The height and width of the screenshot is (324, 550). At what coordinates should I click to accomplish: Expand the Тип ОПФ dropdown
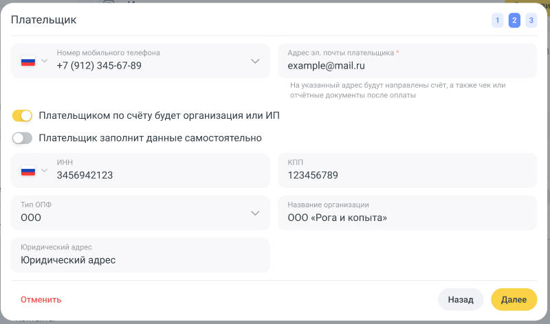pos(255,213)
